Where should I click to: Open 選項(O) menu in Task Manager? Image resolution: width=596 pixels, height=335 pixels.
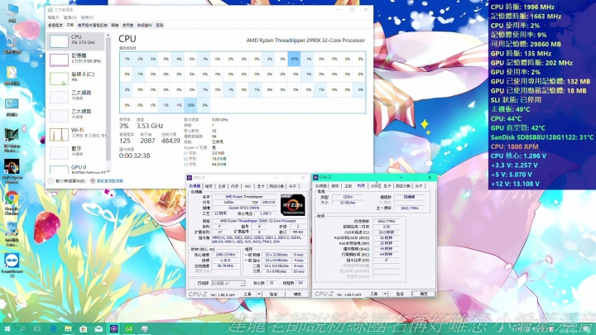tap(70, 17)
